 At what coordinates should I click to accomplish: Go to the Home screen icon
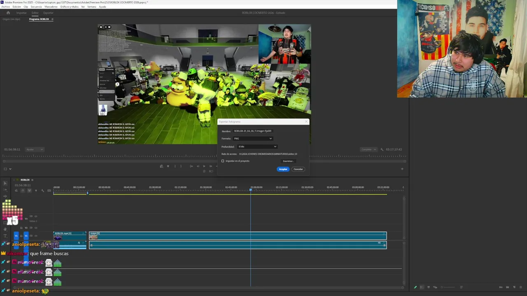pyautogui.click(x=8, y=13)
